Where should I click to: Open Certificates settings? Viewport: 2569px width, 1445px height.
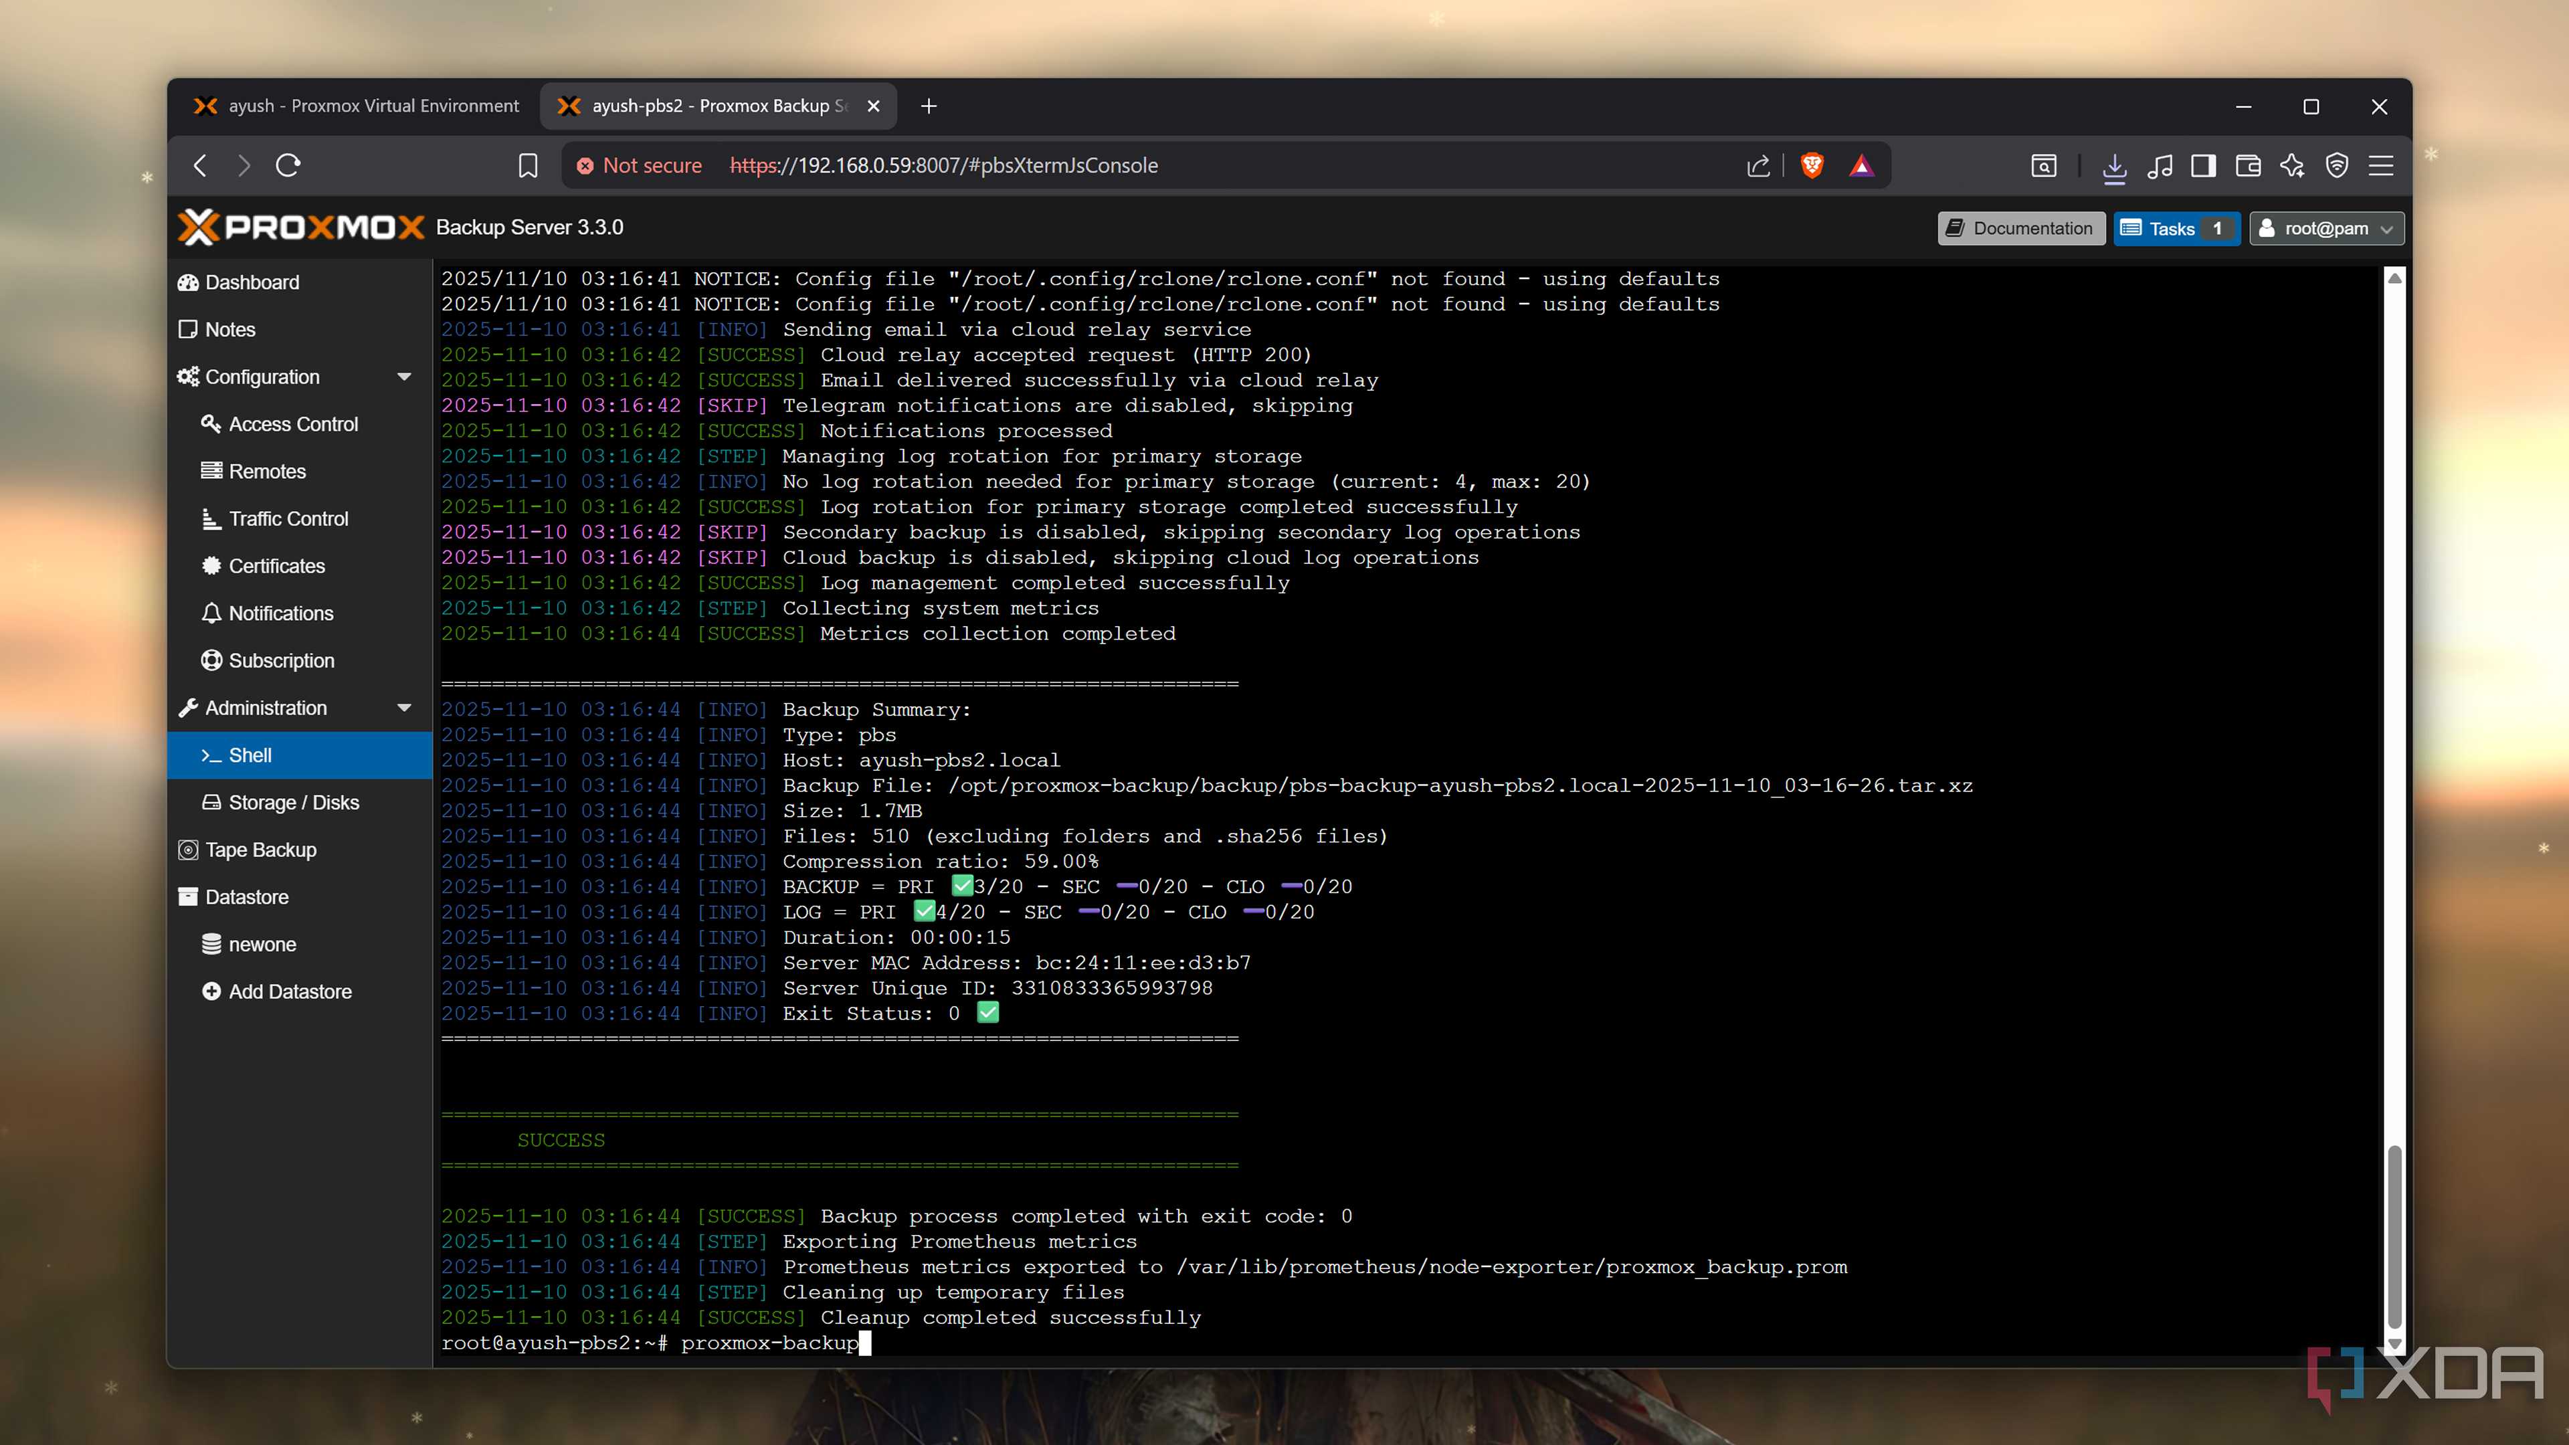click(x=299, y=567)
